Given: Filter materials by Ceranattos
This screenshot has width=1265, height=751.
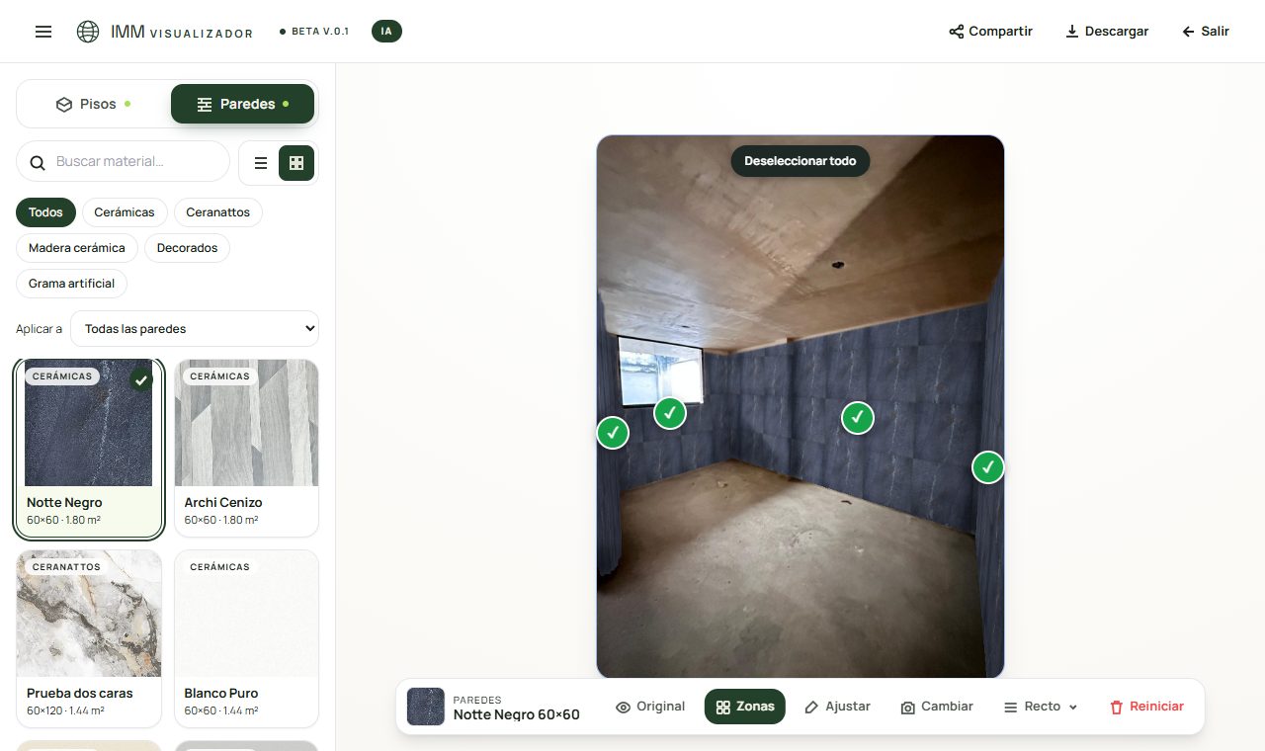Looking at the screenshot, I should click(218, 212).
